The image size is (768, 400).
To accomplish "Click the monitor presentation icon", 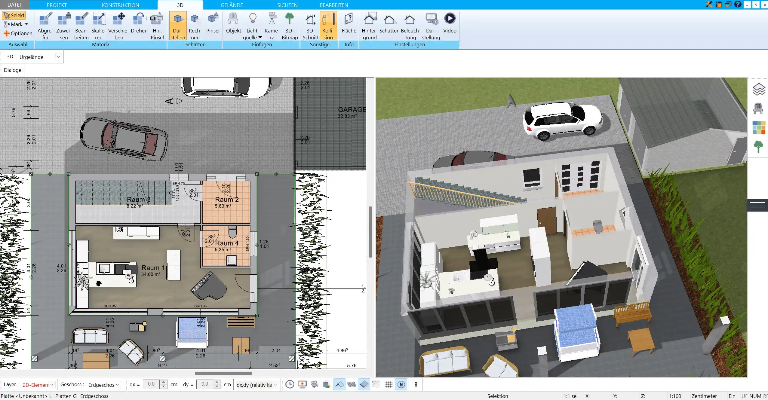I will [x=302, y=384].
